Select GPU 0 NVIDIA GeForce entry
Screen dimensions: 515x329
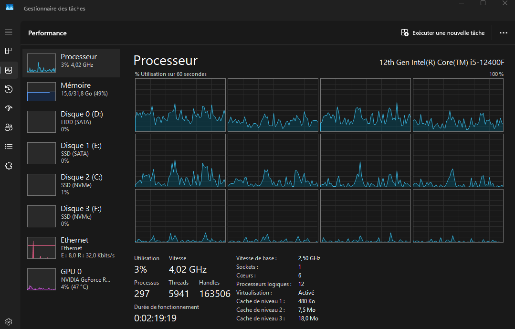71,279
